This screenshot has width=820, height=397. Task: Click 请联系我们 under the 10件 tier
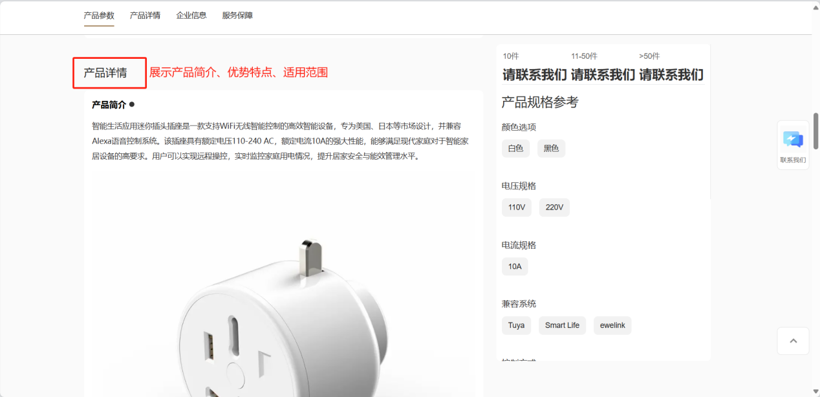pos(536,75)
